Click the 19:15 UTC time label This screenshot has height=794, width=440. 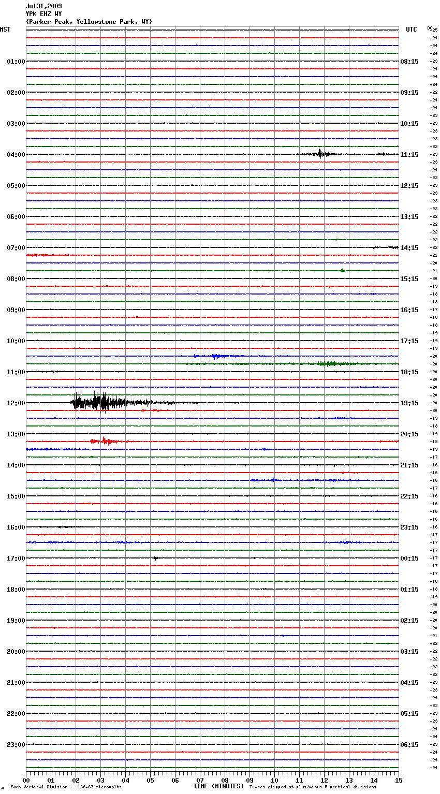[x=409, y=403]
